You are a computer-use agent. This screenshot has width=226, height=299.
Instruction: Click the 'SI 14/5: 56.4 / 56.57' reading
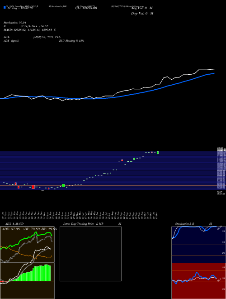[x=34, y=26]
